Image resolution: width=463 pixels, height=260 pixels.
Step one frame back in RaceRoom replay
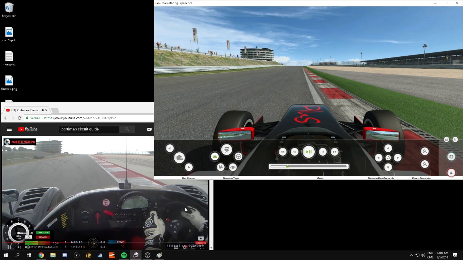click(294, 152)
